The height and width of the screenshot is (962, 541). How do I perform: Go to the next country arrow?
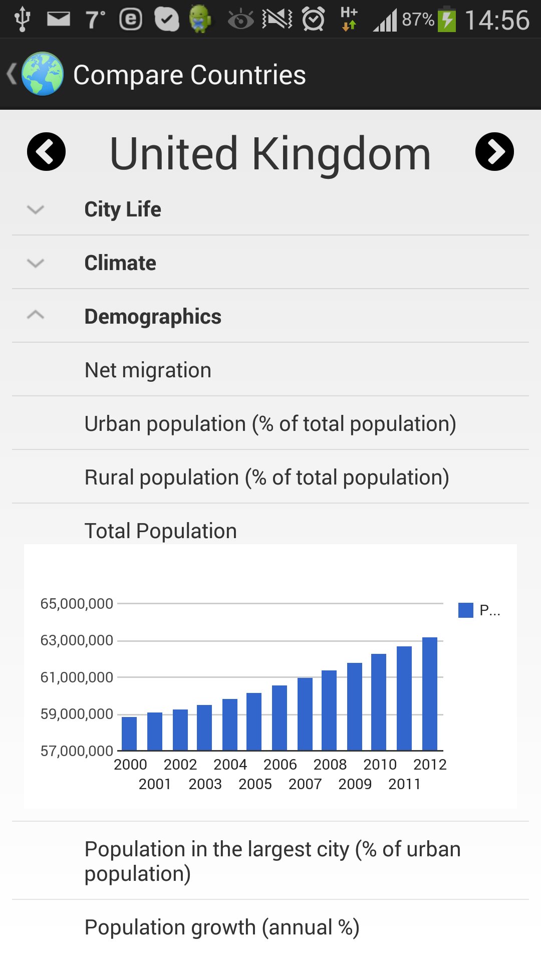pos(494,152)
